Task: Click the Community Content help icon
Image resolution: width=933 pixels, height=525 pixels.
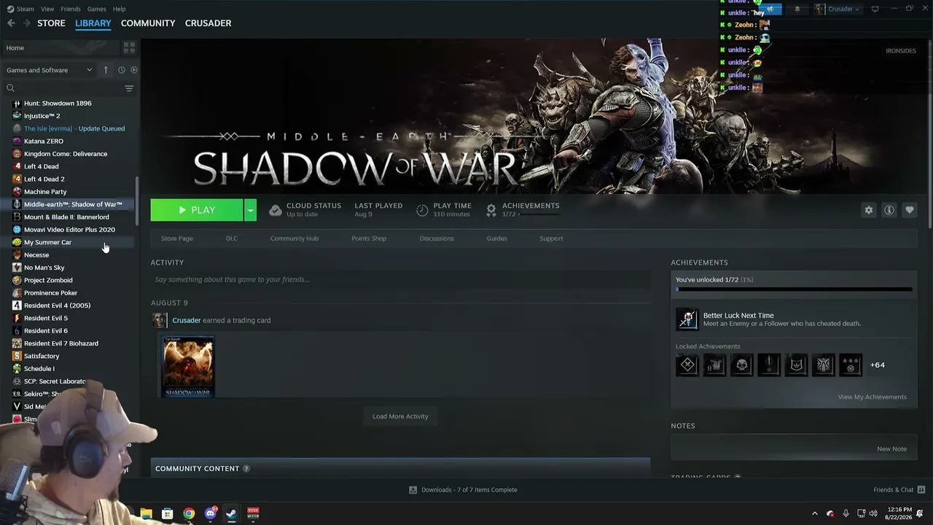Action: (246, 469)
